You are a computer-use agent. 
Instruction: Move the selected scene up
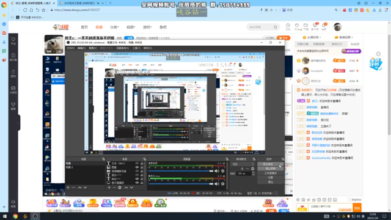79,188
